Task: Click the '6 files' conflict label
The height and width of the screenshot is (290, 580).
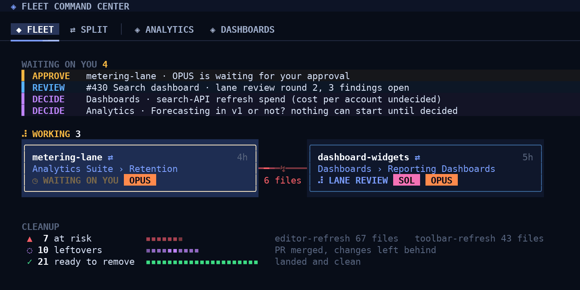Action: tap(283, 181)
